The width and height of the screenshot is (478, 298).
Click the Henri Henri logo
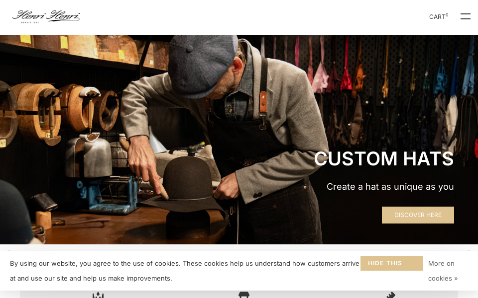[x=46, y=16]
